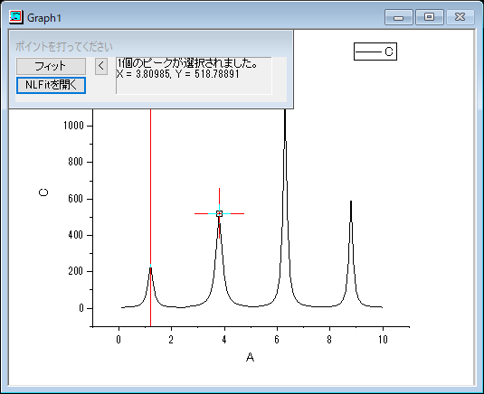The width and height of the screenshot is (484, 394).
Task: Click the Y axis tick label 600
Action: pyautogui.click(x=76, y=199)
